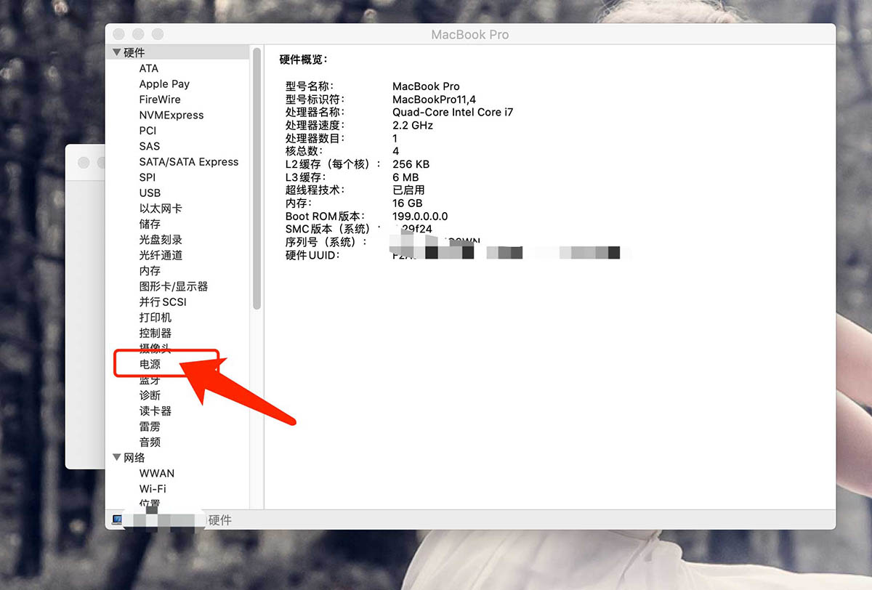Open the Apple Pay entry
The width and height of the screenshot is (872, 590).
click(x=164, y=84)
